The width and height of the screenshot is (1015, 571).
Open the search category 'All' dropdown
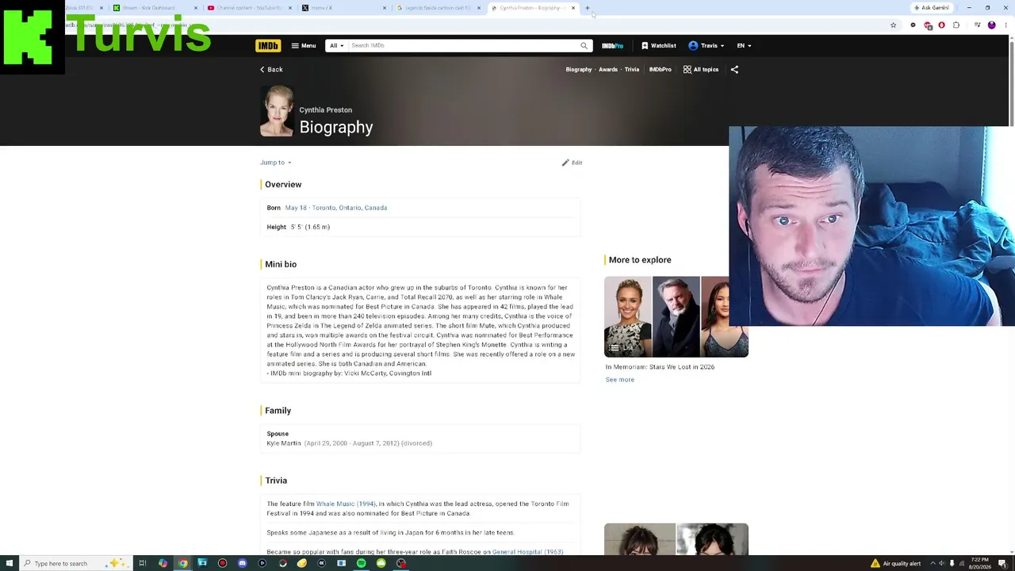coord(337,46)
